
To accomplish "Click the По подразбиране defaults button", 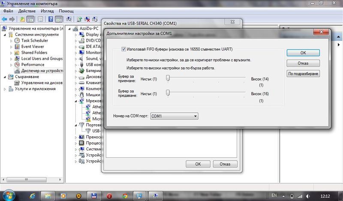I will point(304,74).
